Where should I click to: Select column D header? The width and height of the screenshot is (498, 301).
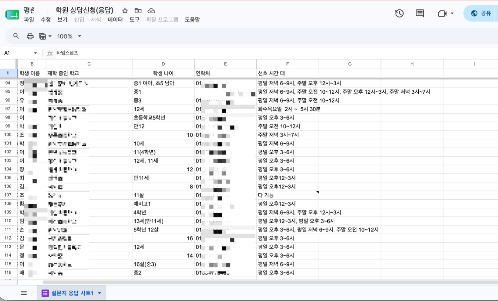pyautogui.click(x=163, y=64)
